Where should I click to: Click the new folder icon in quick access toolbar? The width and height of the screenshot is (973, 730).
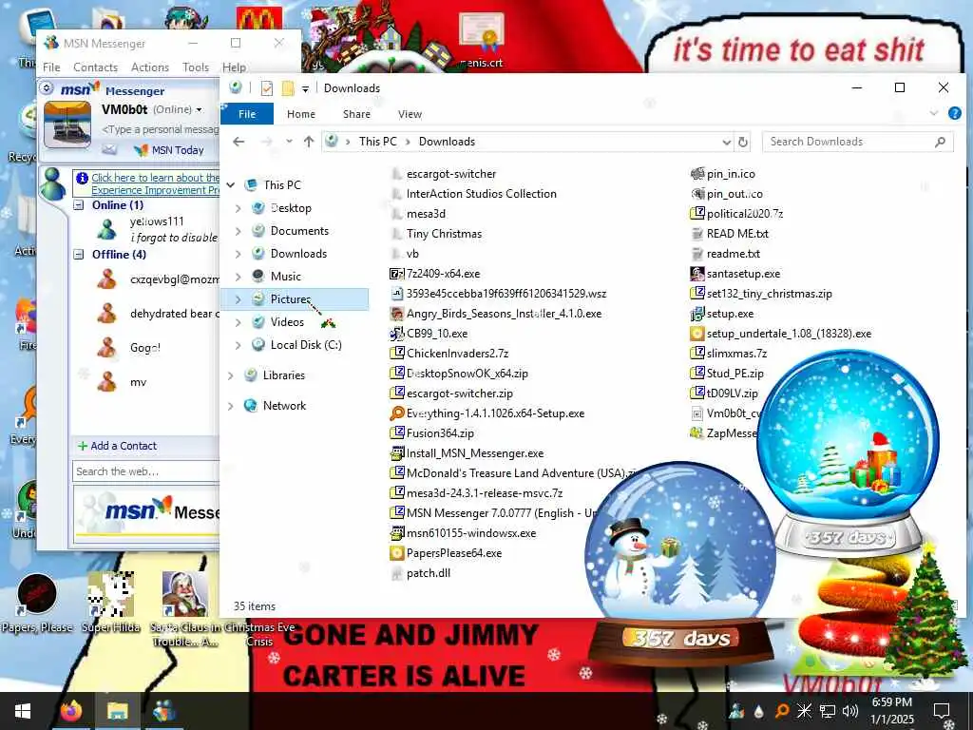tap(287, 88)
